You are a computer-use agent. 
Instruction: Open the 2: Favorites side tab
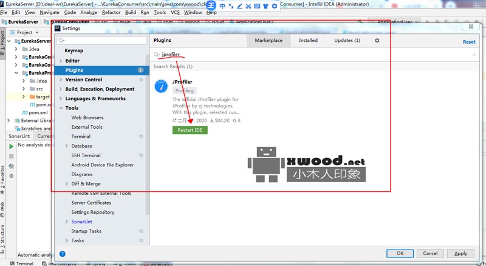click(2, 179)
